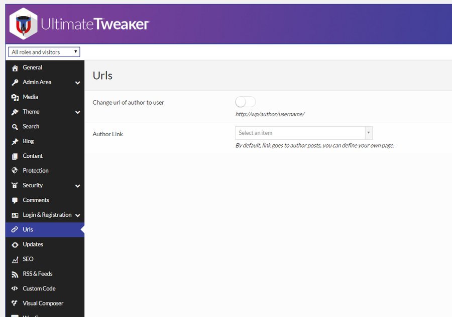Expand the Admin Area submenu chevron
This screenshot has height=317, width=452.
77,83
